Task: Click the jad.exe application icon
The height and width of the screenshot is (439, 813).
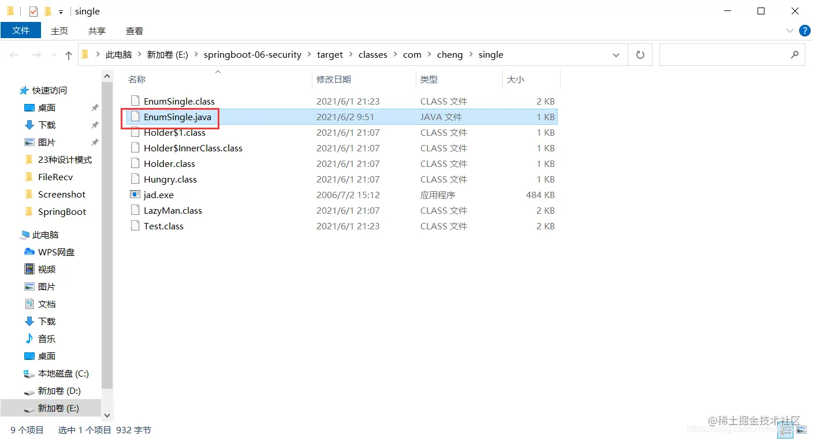Action: click(x=135, y=195)
